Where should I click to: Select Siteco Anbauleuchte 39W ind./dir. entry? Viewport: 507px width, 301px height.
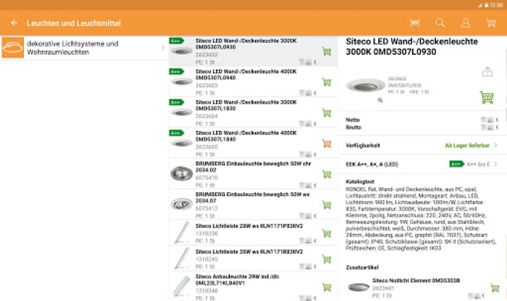(253, 287)
